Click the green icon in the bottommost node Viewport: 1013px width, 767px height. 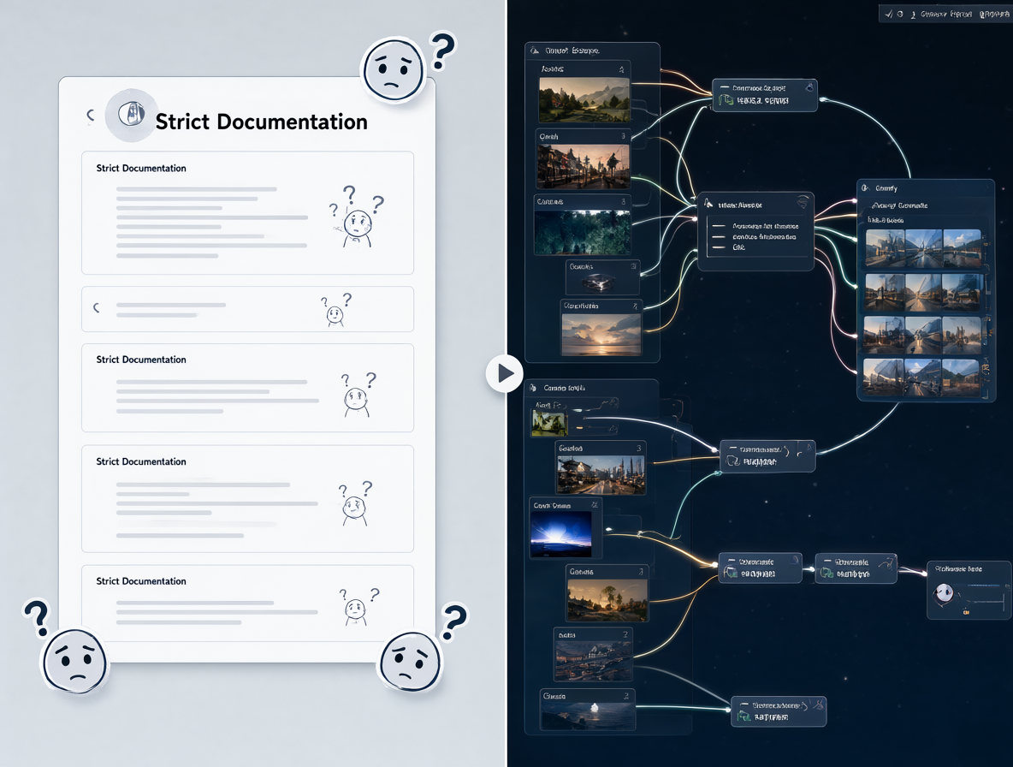click(744, 716)
